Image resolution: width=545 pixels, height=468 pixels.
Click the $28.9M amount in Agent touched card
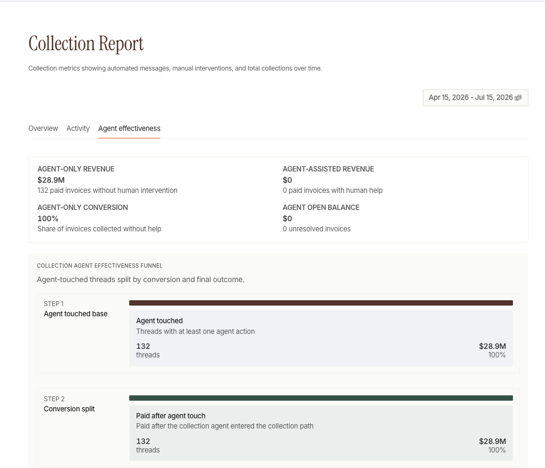tap(493, 347)
